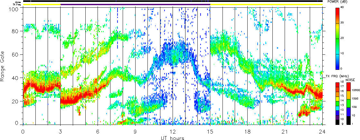Click the purple segment of TX Freq strip
Screen dimensions: 360x140
(x=135, y=5)
